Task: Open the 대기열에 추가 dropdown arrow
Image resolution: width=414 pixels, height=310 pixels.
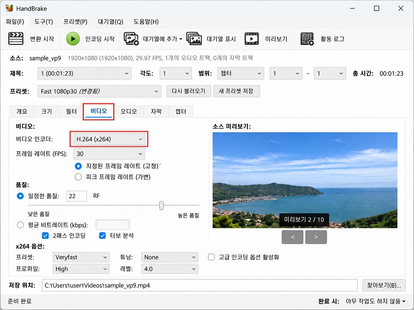Action: coord(181,39)
